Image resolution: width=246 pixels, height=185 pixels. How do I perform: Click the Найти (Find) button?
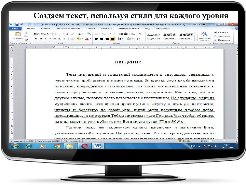click(x=221, y=33)
